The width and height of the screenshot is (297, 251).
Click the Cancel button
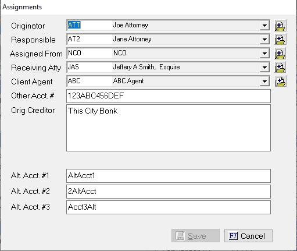(248, 236)
